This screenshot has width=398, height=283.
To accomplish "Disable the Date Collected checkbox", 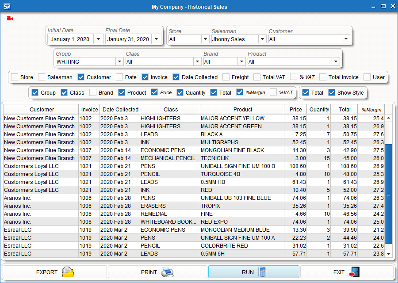I will coord(176,77).
